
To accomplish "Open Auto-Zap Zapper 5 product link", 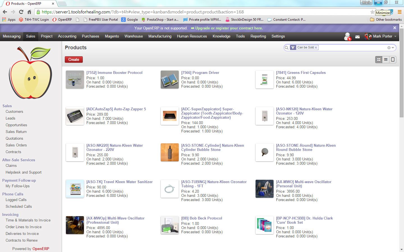I will click(x=116, y=109).
